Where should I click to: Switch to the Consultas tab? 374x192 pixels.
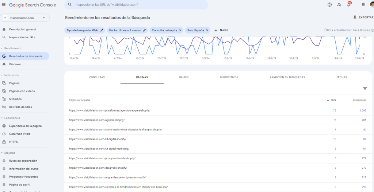(x=97, y=77)
